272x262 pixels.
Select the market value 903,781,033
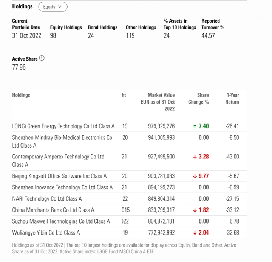(161, 176)
